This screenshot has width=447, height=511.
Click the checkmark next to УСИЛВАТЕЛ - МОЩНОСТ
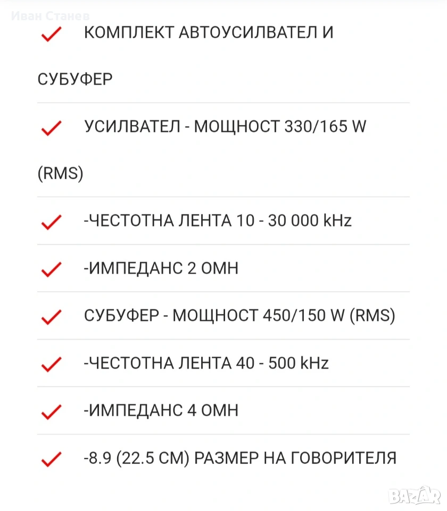52,128
